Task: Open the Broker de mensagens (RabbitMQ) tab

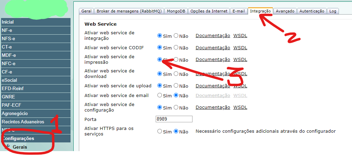Action: [x=129, y=11]
